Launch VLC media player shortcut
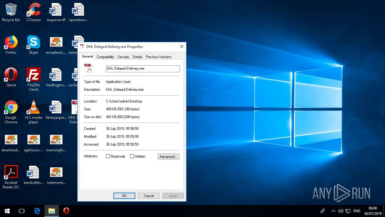This screenshot has width=385, height=217. [34, 112]
